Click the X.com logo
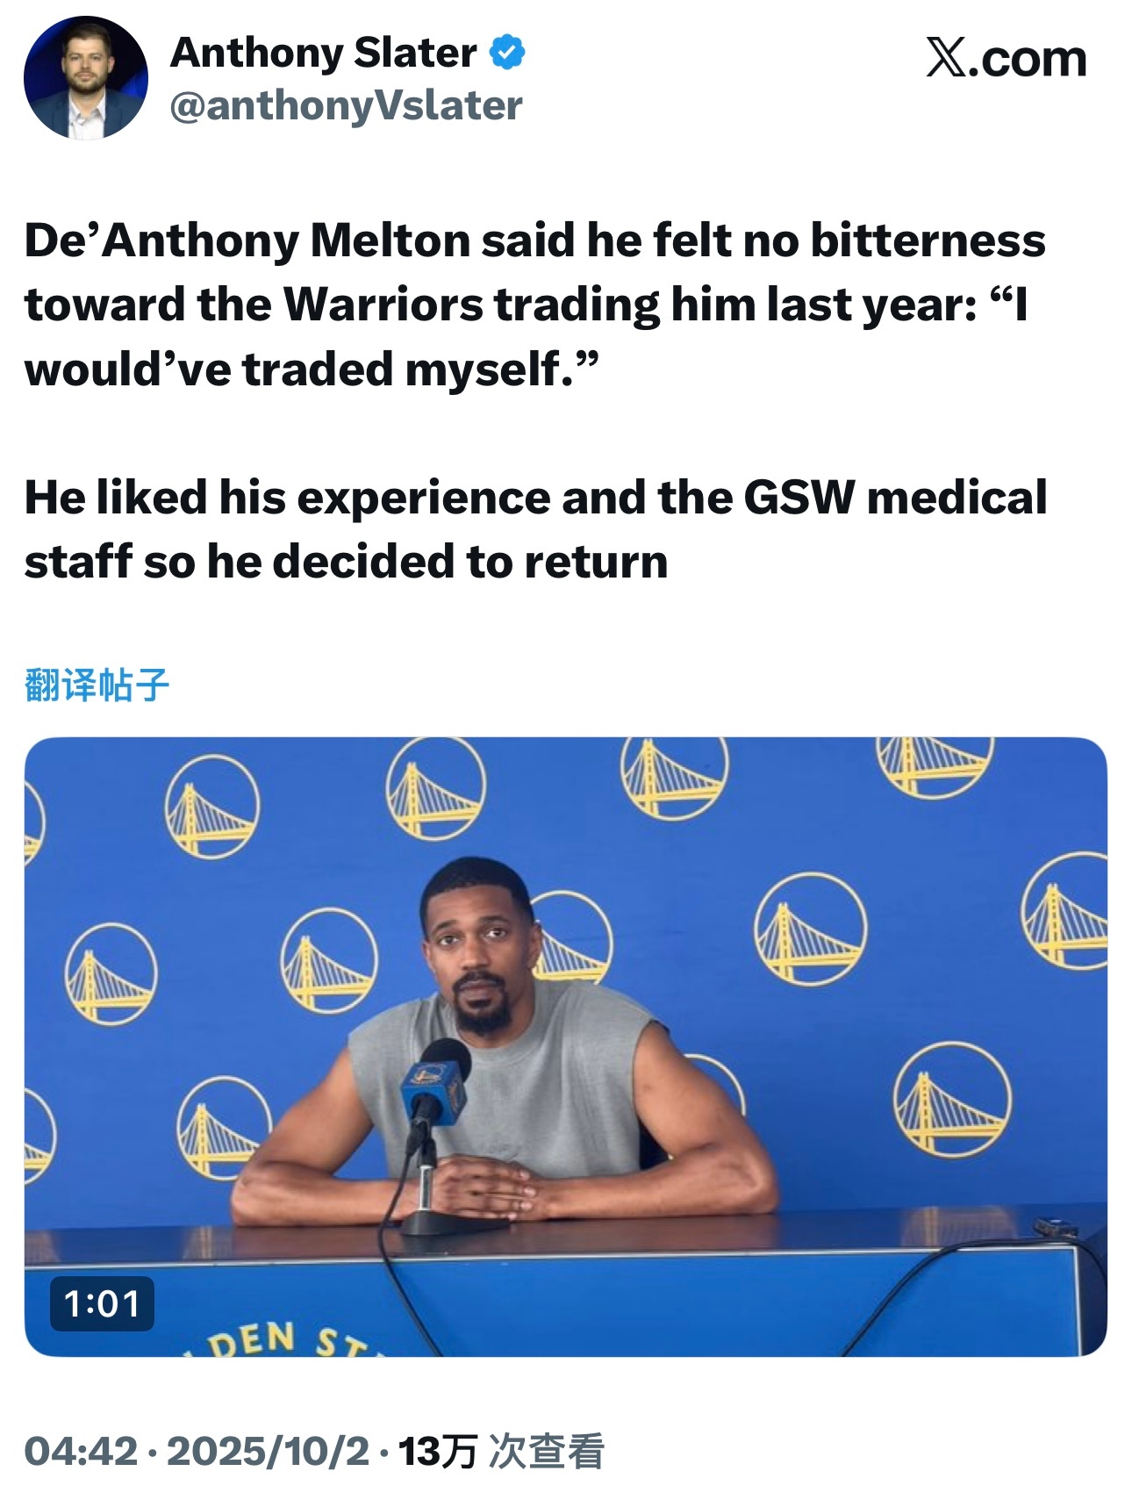Image resolution: width=1132 pixels, height=1500 pixels. [1007, 59]
